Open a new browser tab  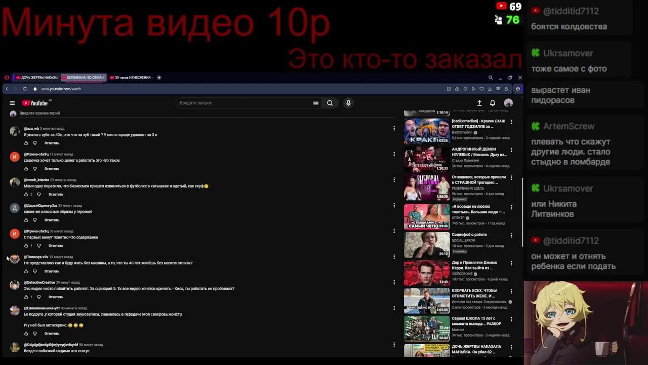(159, 78)
